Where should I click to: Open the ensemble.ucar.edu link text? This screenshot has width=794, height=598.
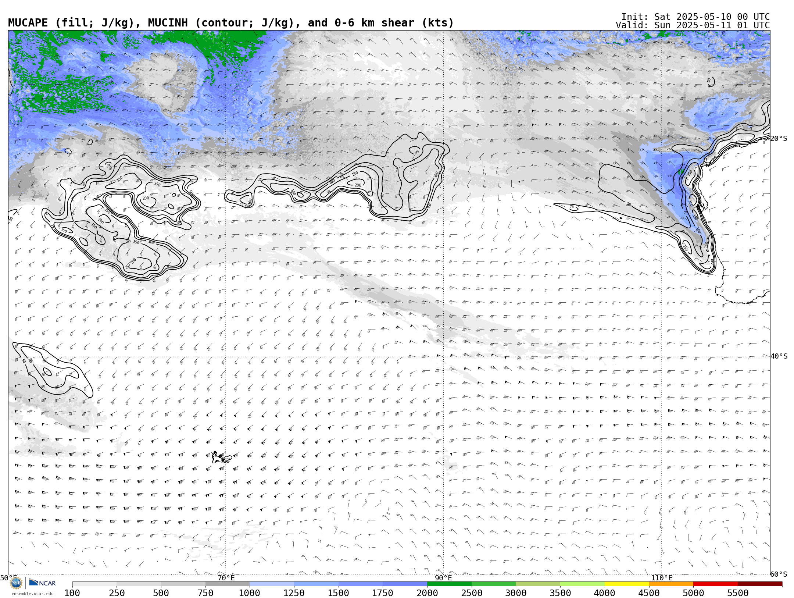click(32, 594)
